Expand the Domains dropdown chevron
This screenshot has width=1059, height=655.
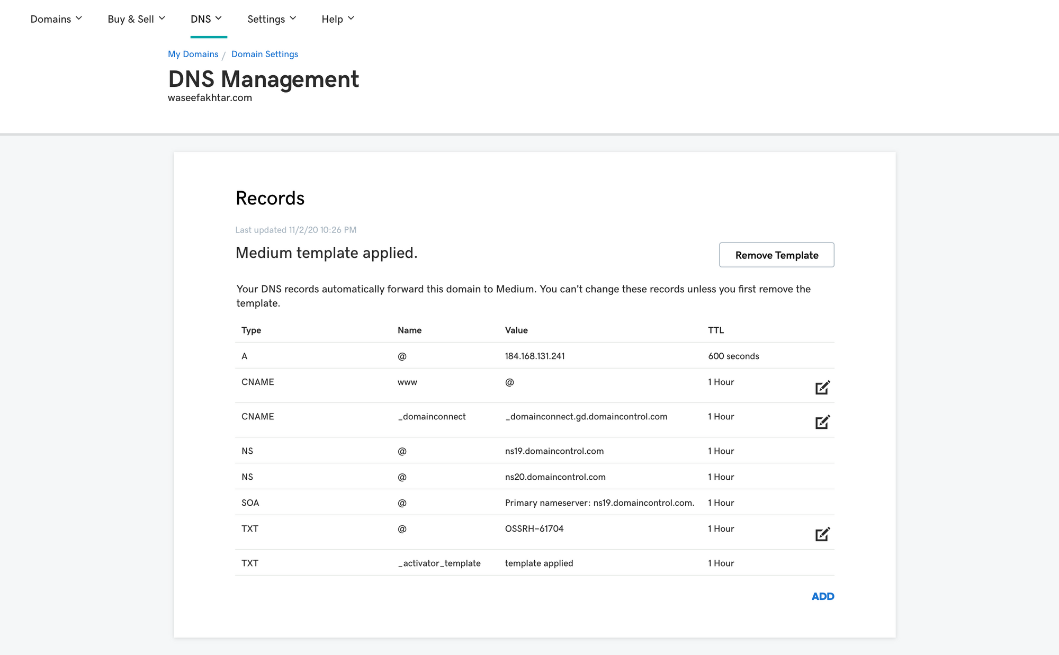point(79,19)
